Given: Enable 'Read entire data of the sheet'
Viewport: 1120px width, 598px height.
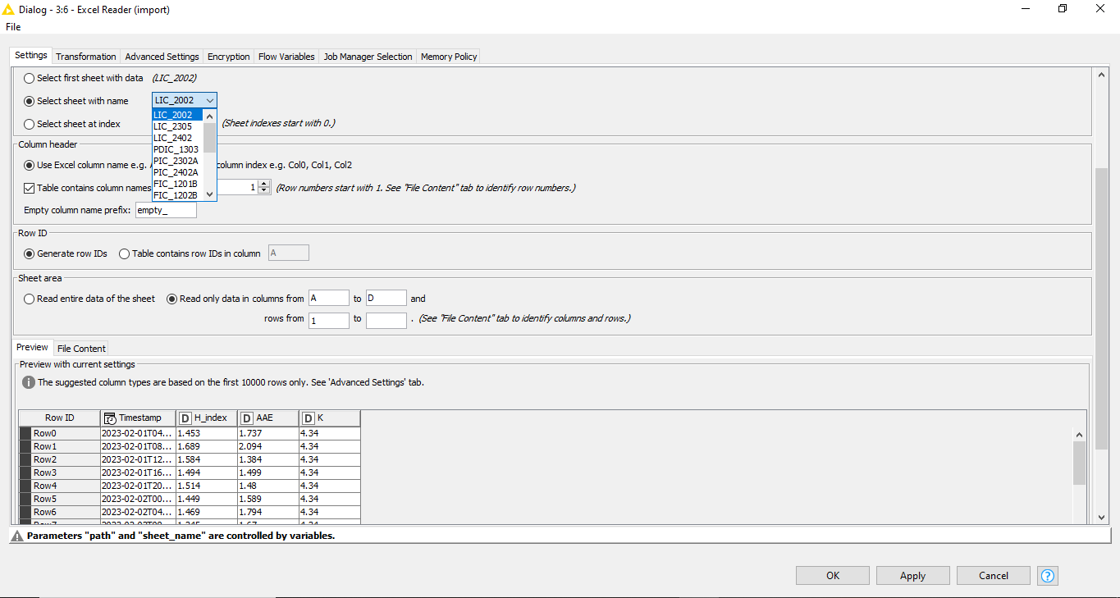Looking at the screenshot, I should [30, 299].
